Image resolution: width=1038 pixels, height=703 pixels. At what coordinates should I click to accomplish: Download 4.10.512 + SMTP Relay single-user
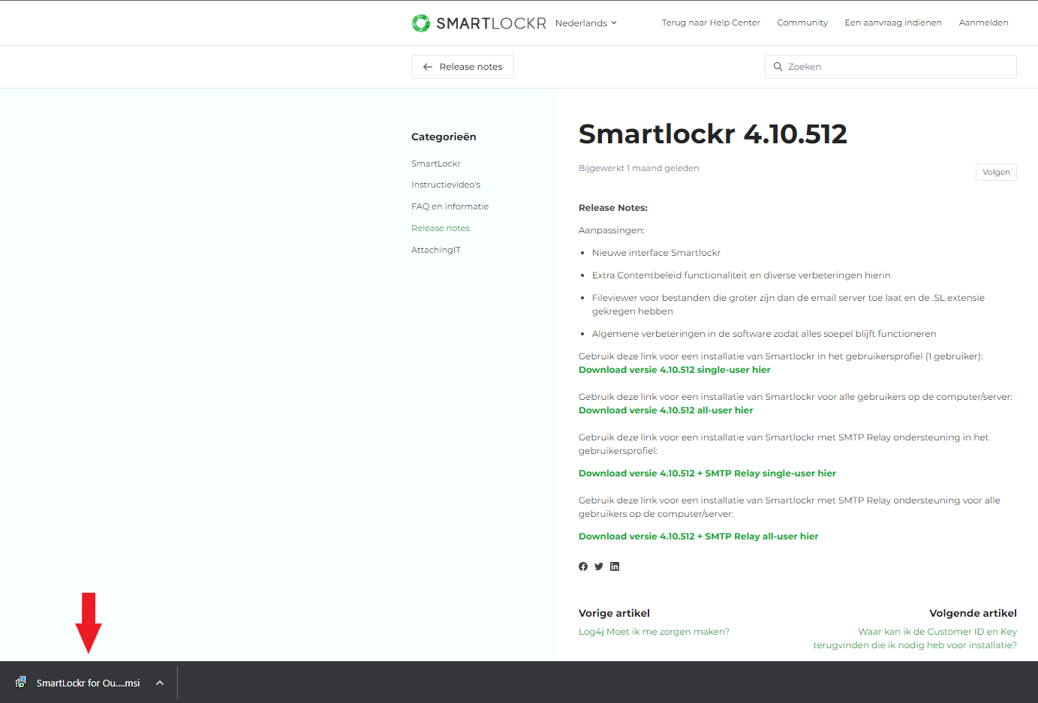(707, 473)
